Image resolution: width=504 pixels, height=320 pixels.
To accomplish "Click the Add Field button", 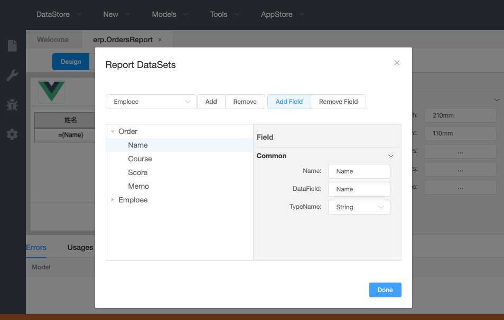I will (289, 102).
